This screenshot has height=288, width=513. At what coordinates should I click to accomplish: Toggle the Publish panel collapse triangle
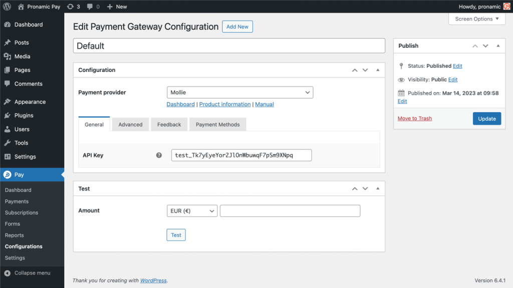tap(498, 45)
